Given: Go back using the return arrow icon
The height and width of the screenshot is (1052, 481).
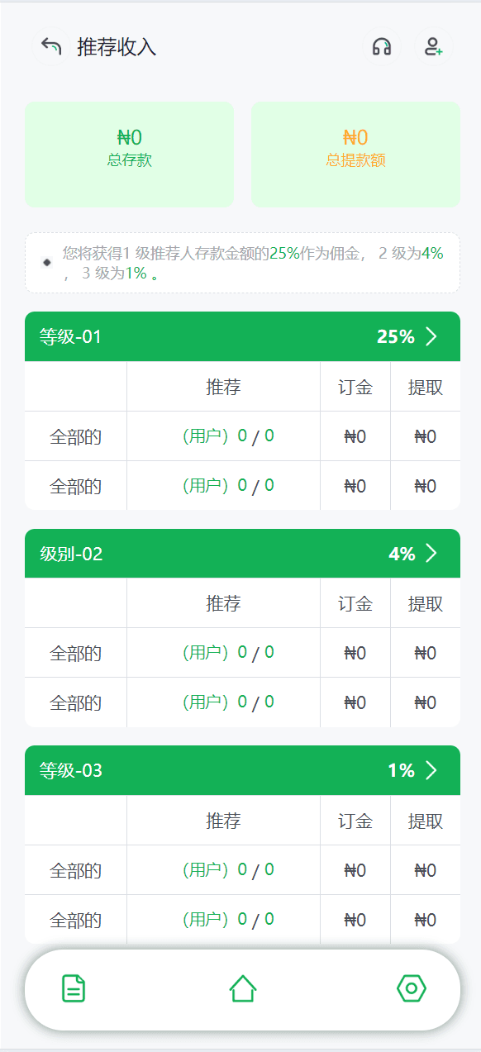Looking at the screenshot, I should coord(51,47).
